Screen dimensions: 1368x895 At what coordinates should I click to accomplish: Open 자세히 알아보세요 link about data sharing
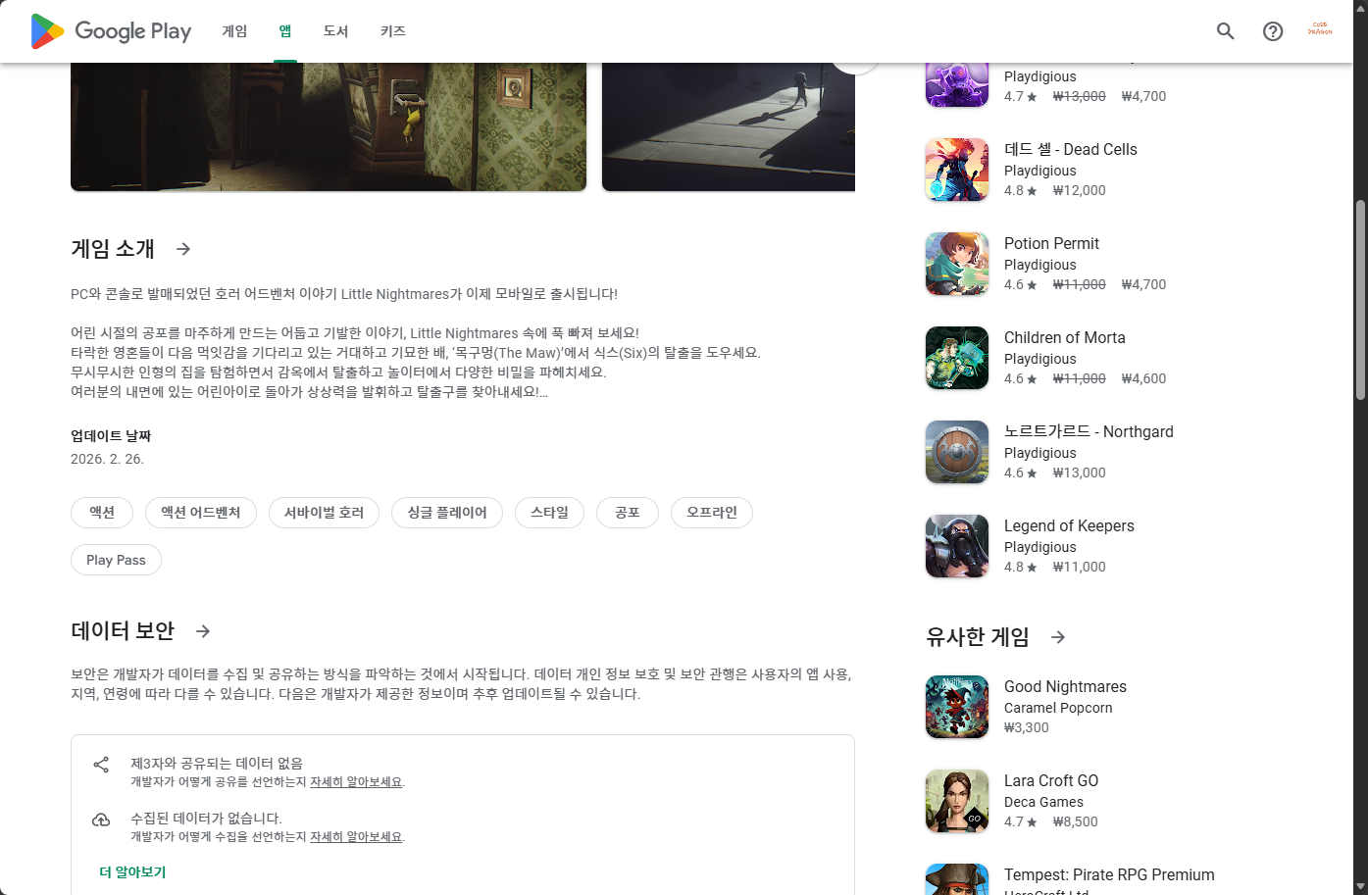356,782
